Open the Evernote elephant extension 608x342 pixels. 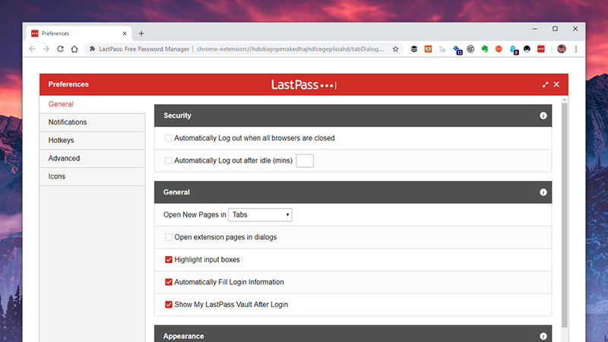(485, 49)
